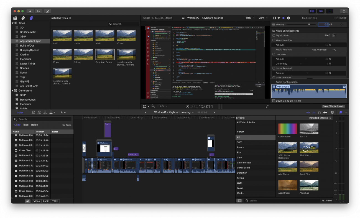Viewport: 360px width, 218px height.
Task: Open the Info inspector icon
Action: (288, 18)
